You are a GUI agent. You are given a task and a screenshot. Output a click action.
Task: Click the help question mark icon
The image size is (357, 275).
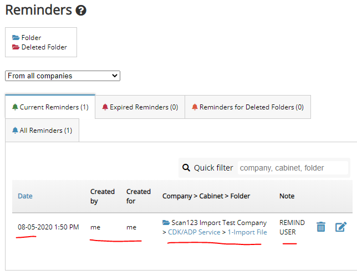(x=81, y=11)
